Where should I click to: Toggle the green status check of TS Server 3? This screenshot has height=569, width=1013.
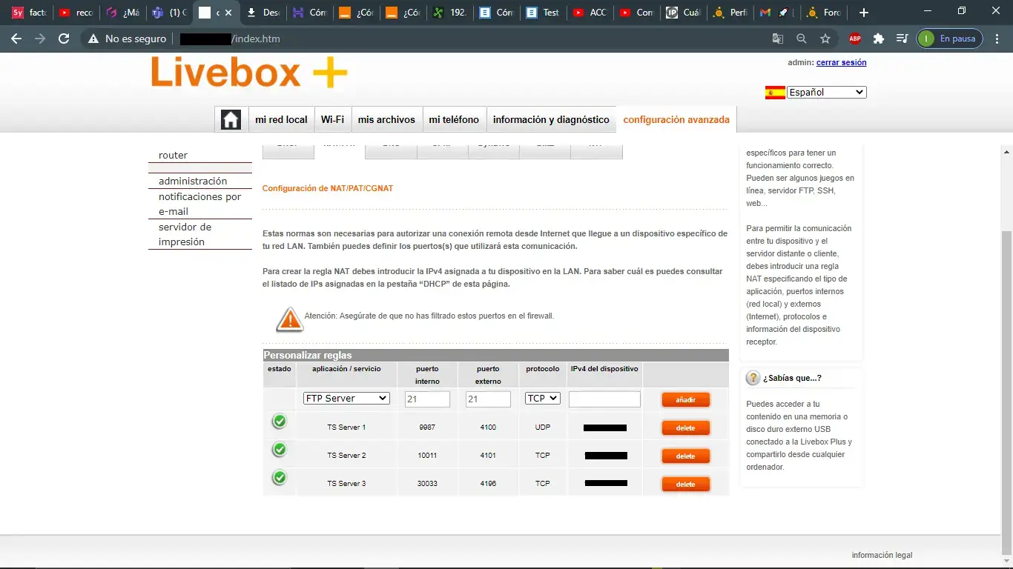point(279,478)
